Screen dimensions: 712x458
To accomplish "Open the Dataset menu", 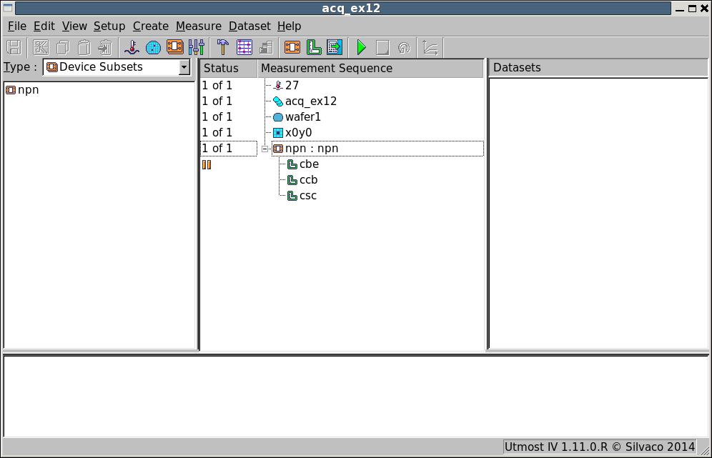I will [x=249, y=26].
